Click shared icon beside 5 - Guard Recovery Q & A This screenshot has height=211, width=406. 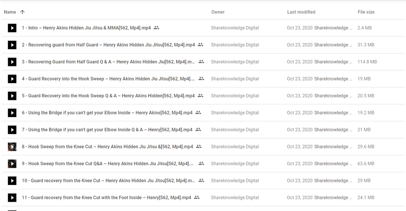tap(200, 95)
